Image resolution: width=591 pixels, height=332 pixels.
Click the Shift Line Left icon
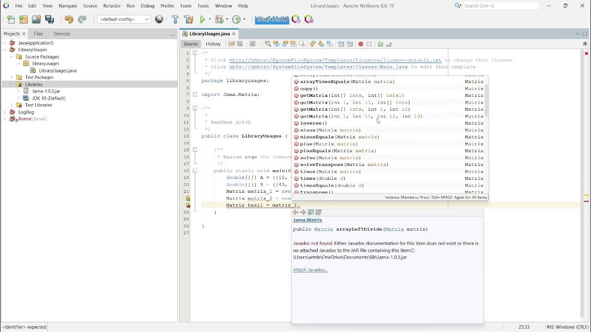point(341,44)
